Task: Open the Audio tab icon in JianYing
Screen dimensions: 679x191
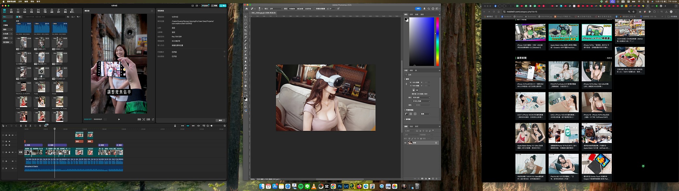Action: [x=11, y=11]
